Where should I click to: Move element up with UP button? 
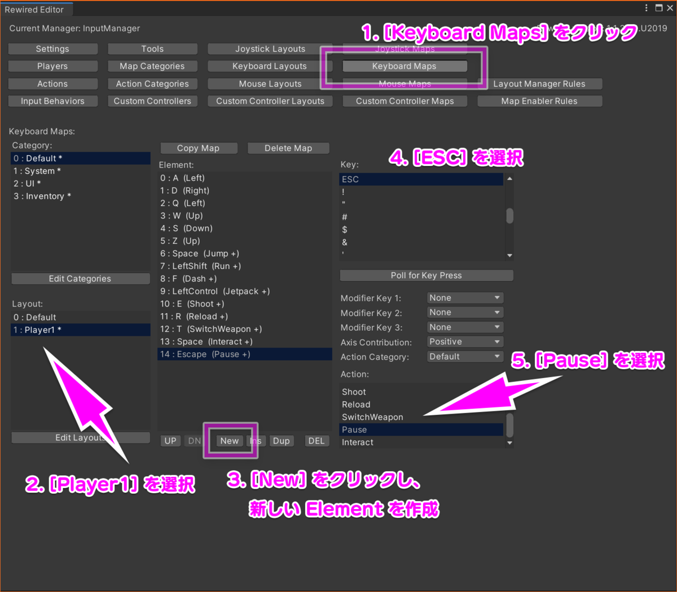tap(170, 441)
